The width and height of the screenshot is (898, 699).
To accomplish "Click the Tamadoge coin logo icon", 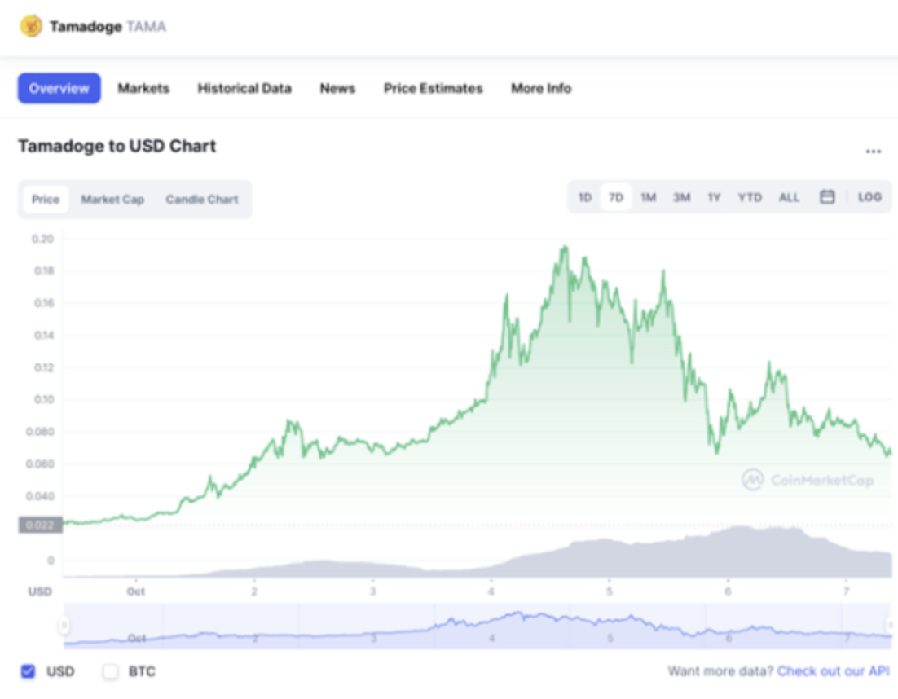I will tap(31, 26).
